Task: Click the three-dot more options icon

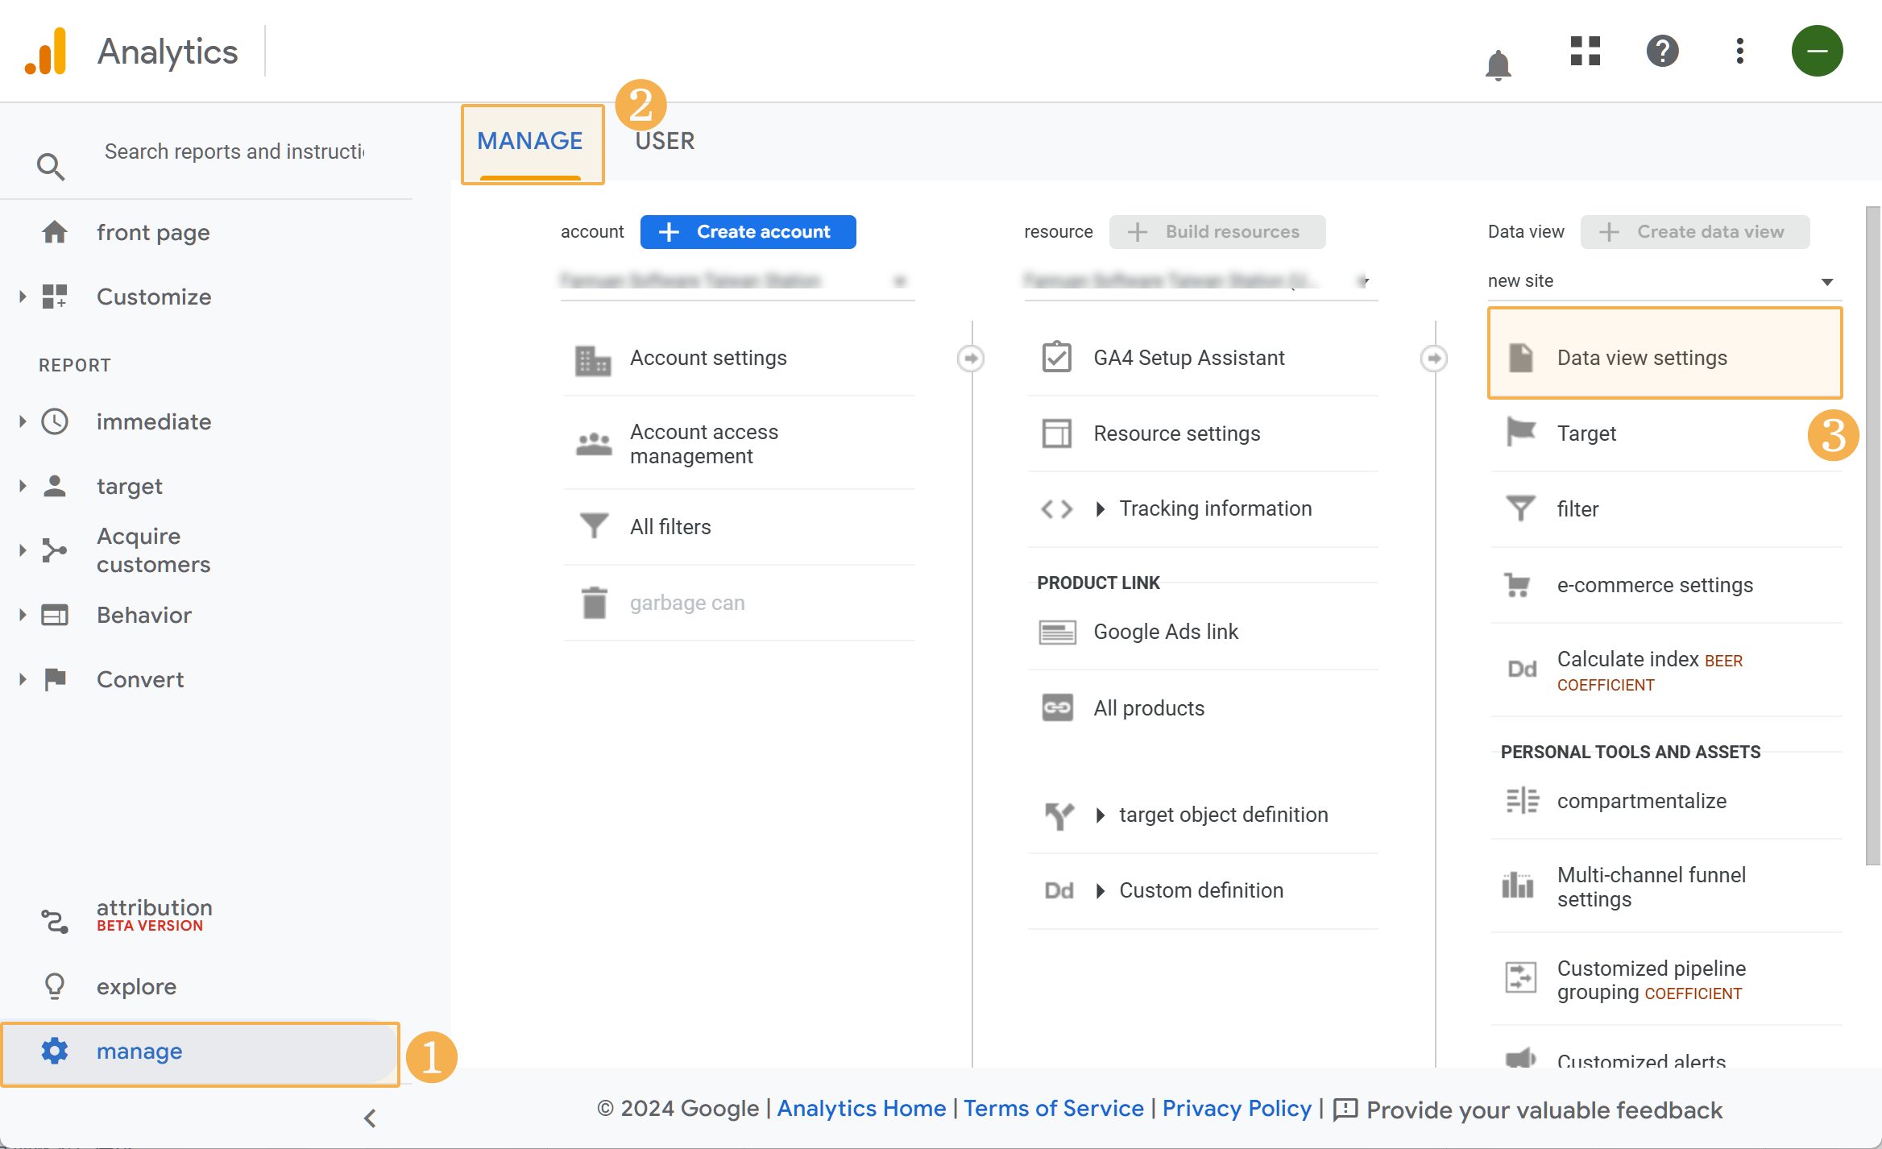Action: (1740, 51)
